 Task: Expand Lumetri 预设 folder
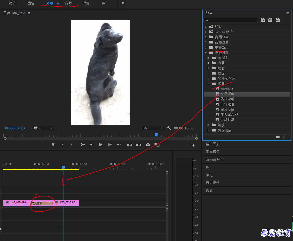click(x=206, y=32)
